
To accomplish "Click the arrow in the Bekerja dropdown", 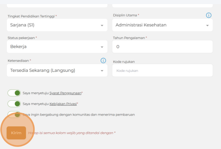I will click(x=102, y=47).
